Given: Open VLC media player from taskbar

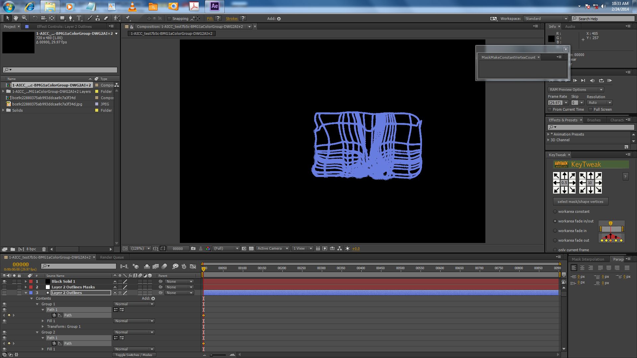Looking at the screenshot, I should tap(132, 6).
